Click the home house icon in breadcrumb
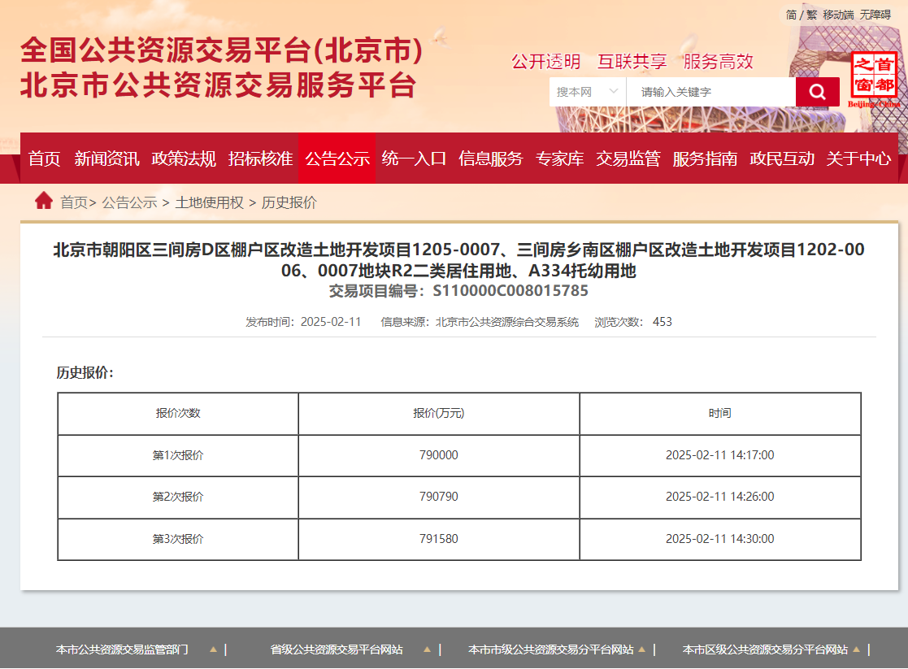The width and height of the screenshot is (908, 669). pos(43,200)
